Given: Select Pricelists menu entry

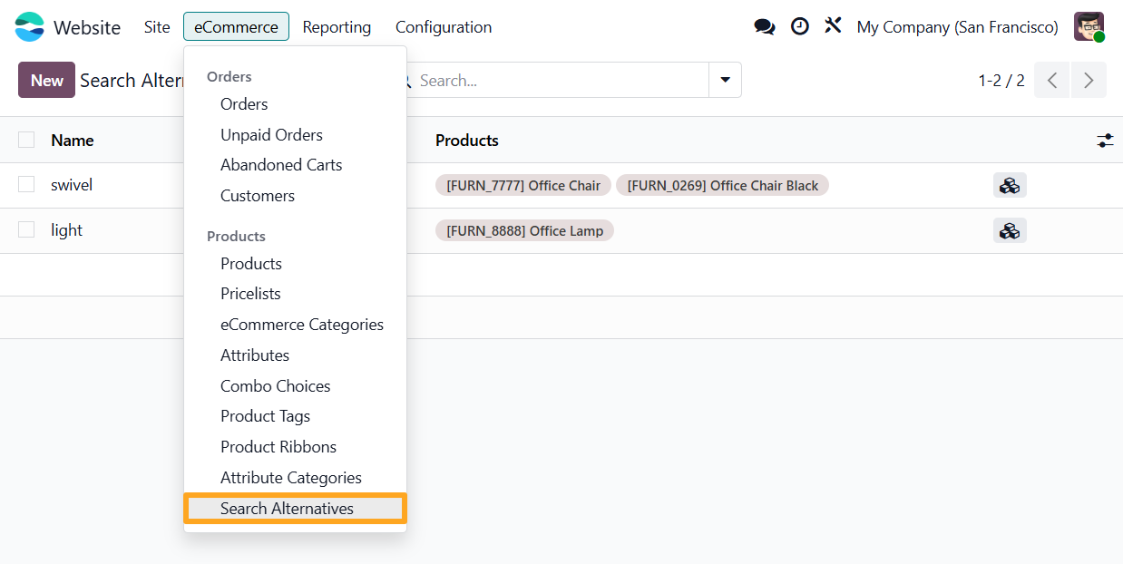Looking at the screenshot, I should click(250, 294).
